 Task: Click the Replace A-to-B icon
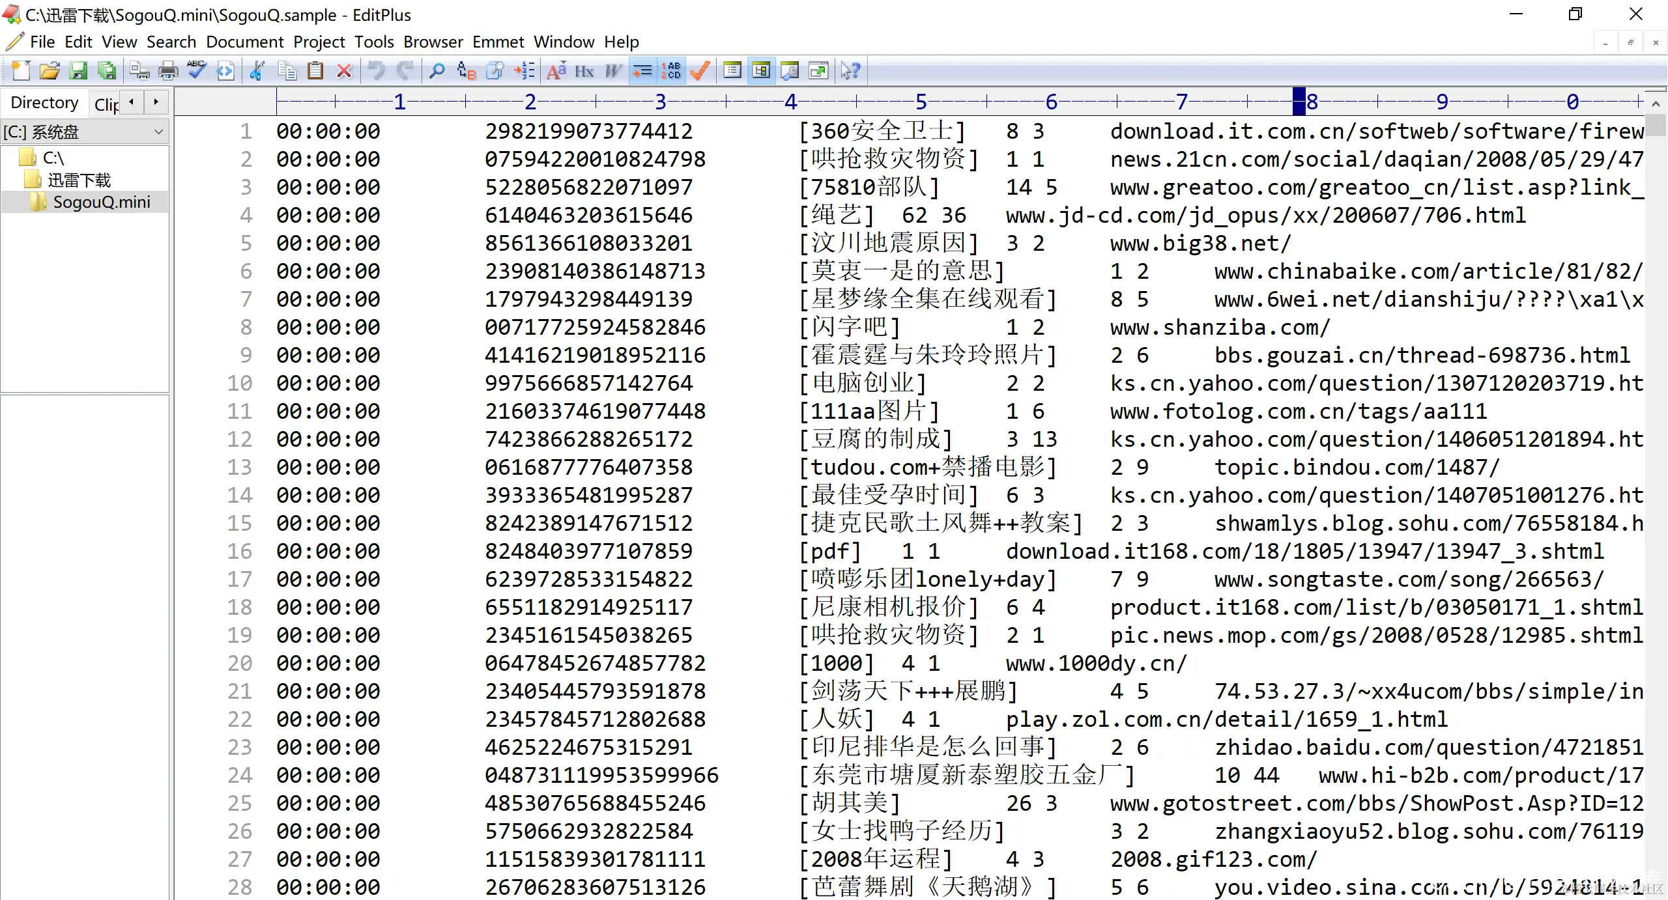tap(467, 71)
